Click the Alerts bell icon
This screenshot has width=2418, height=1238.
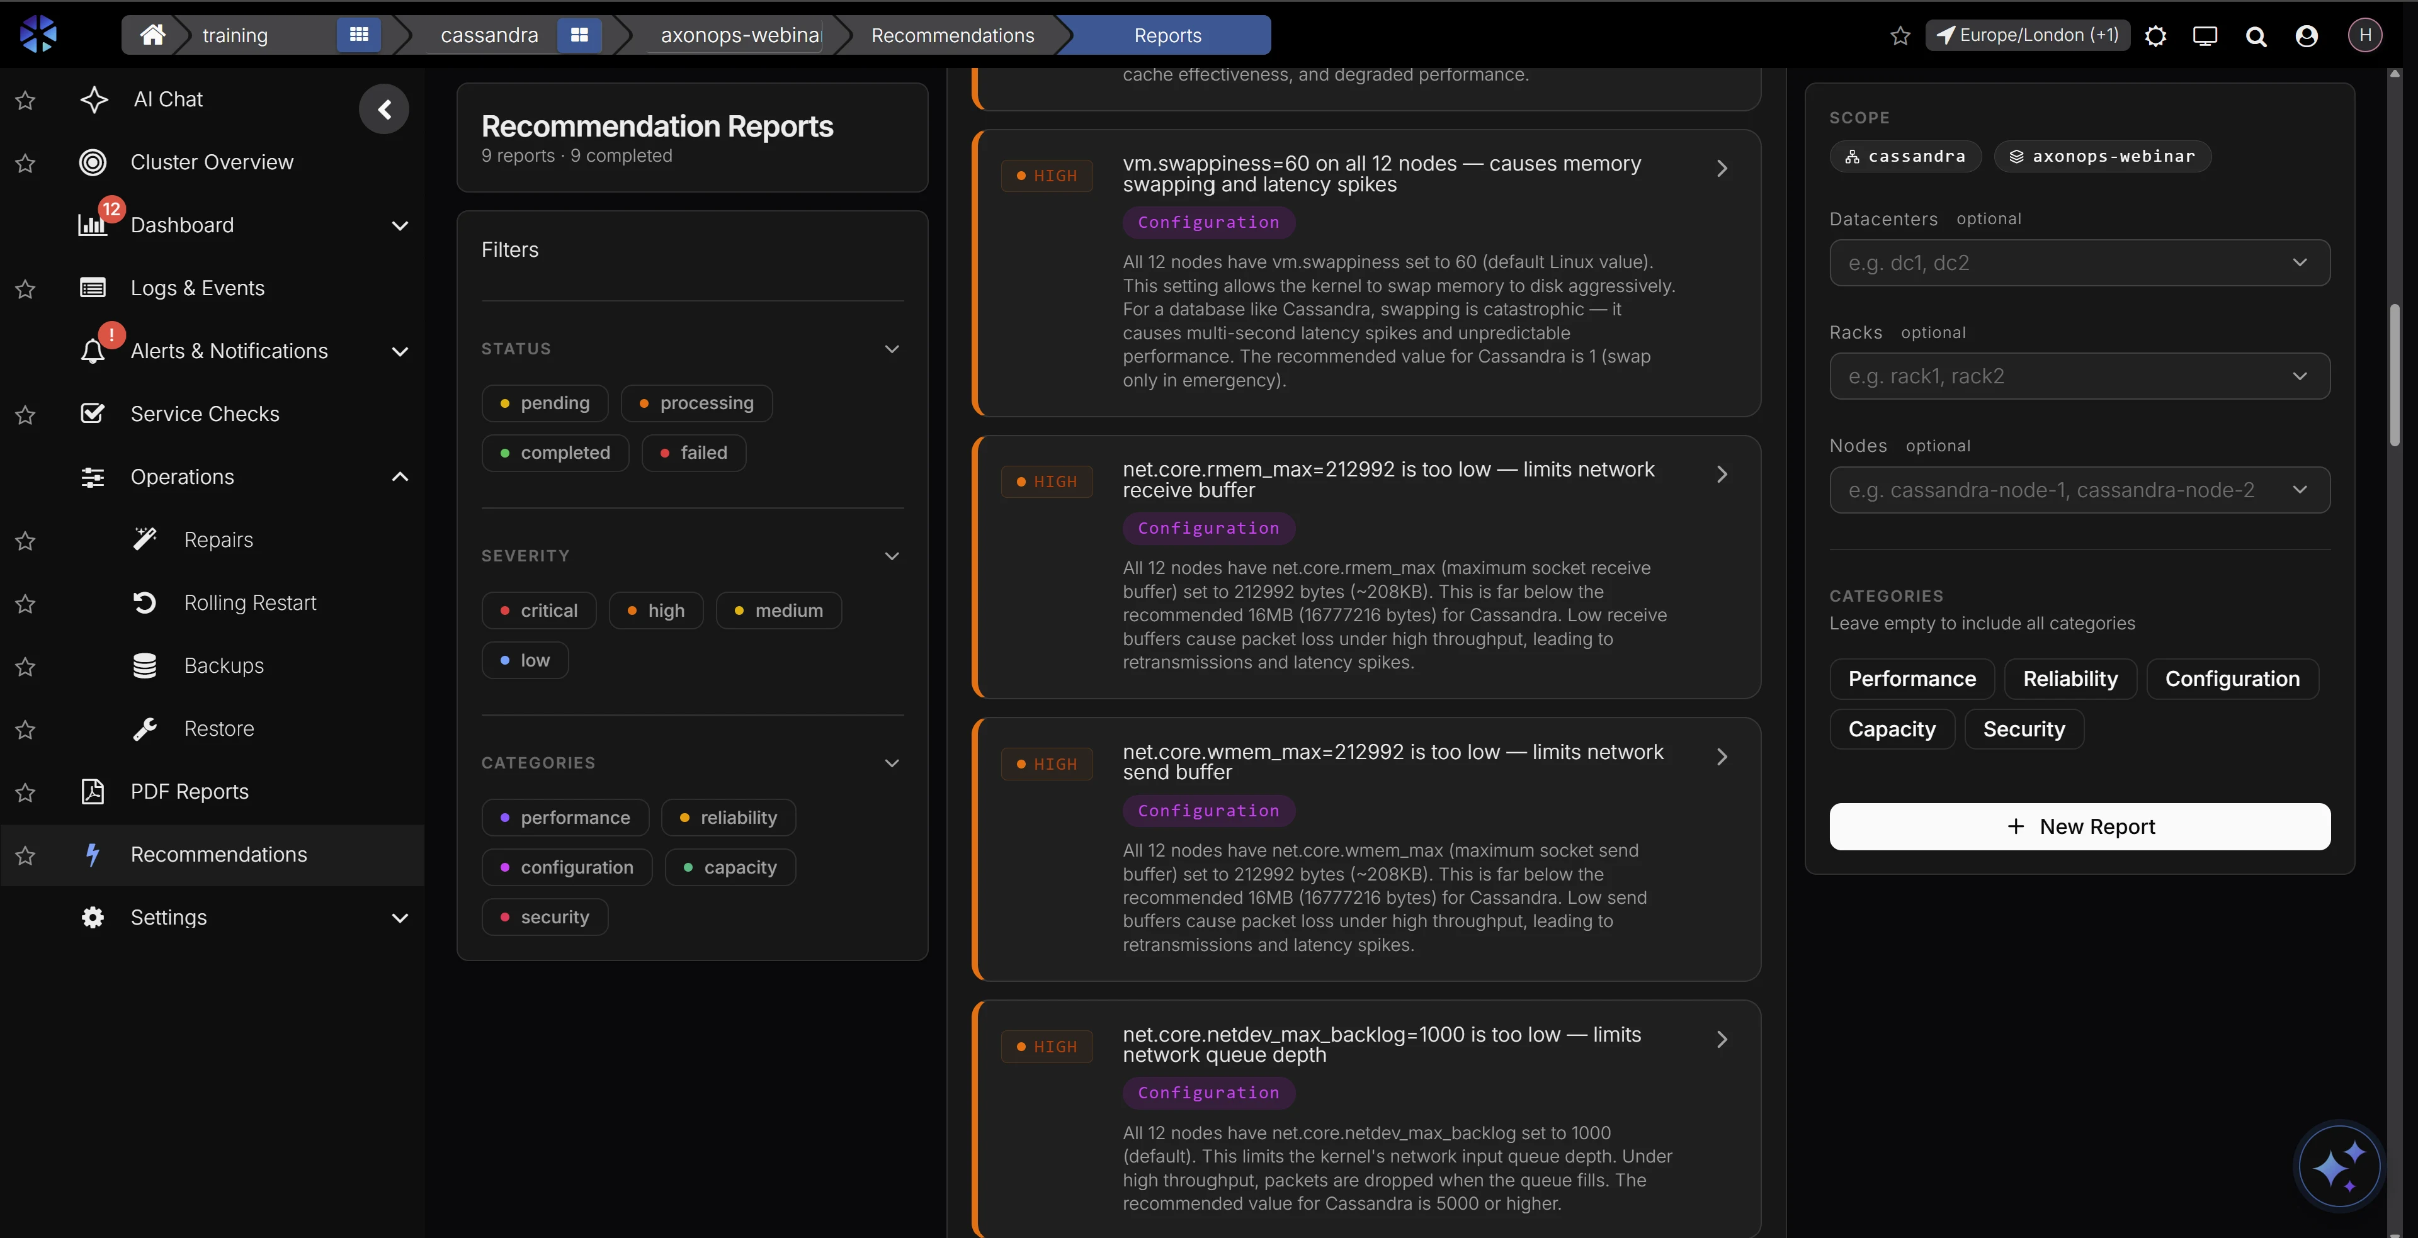tap(92, 352)
